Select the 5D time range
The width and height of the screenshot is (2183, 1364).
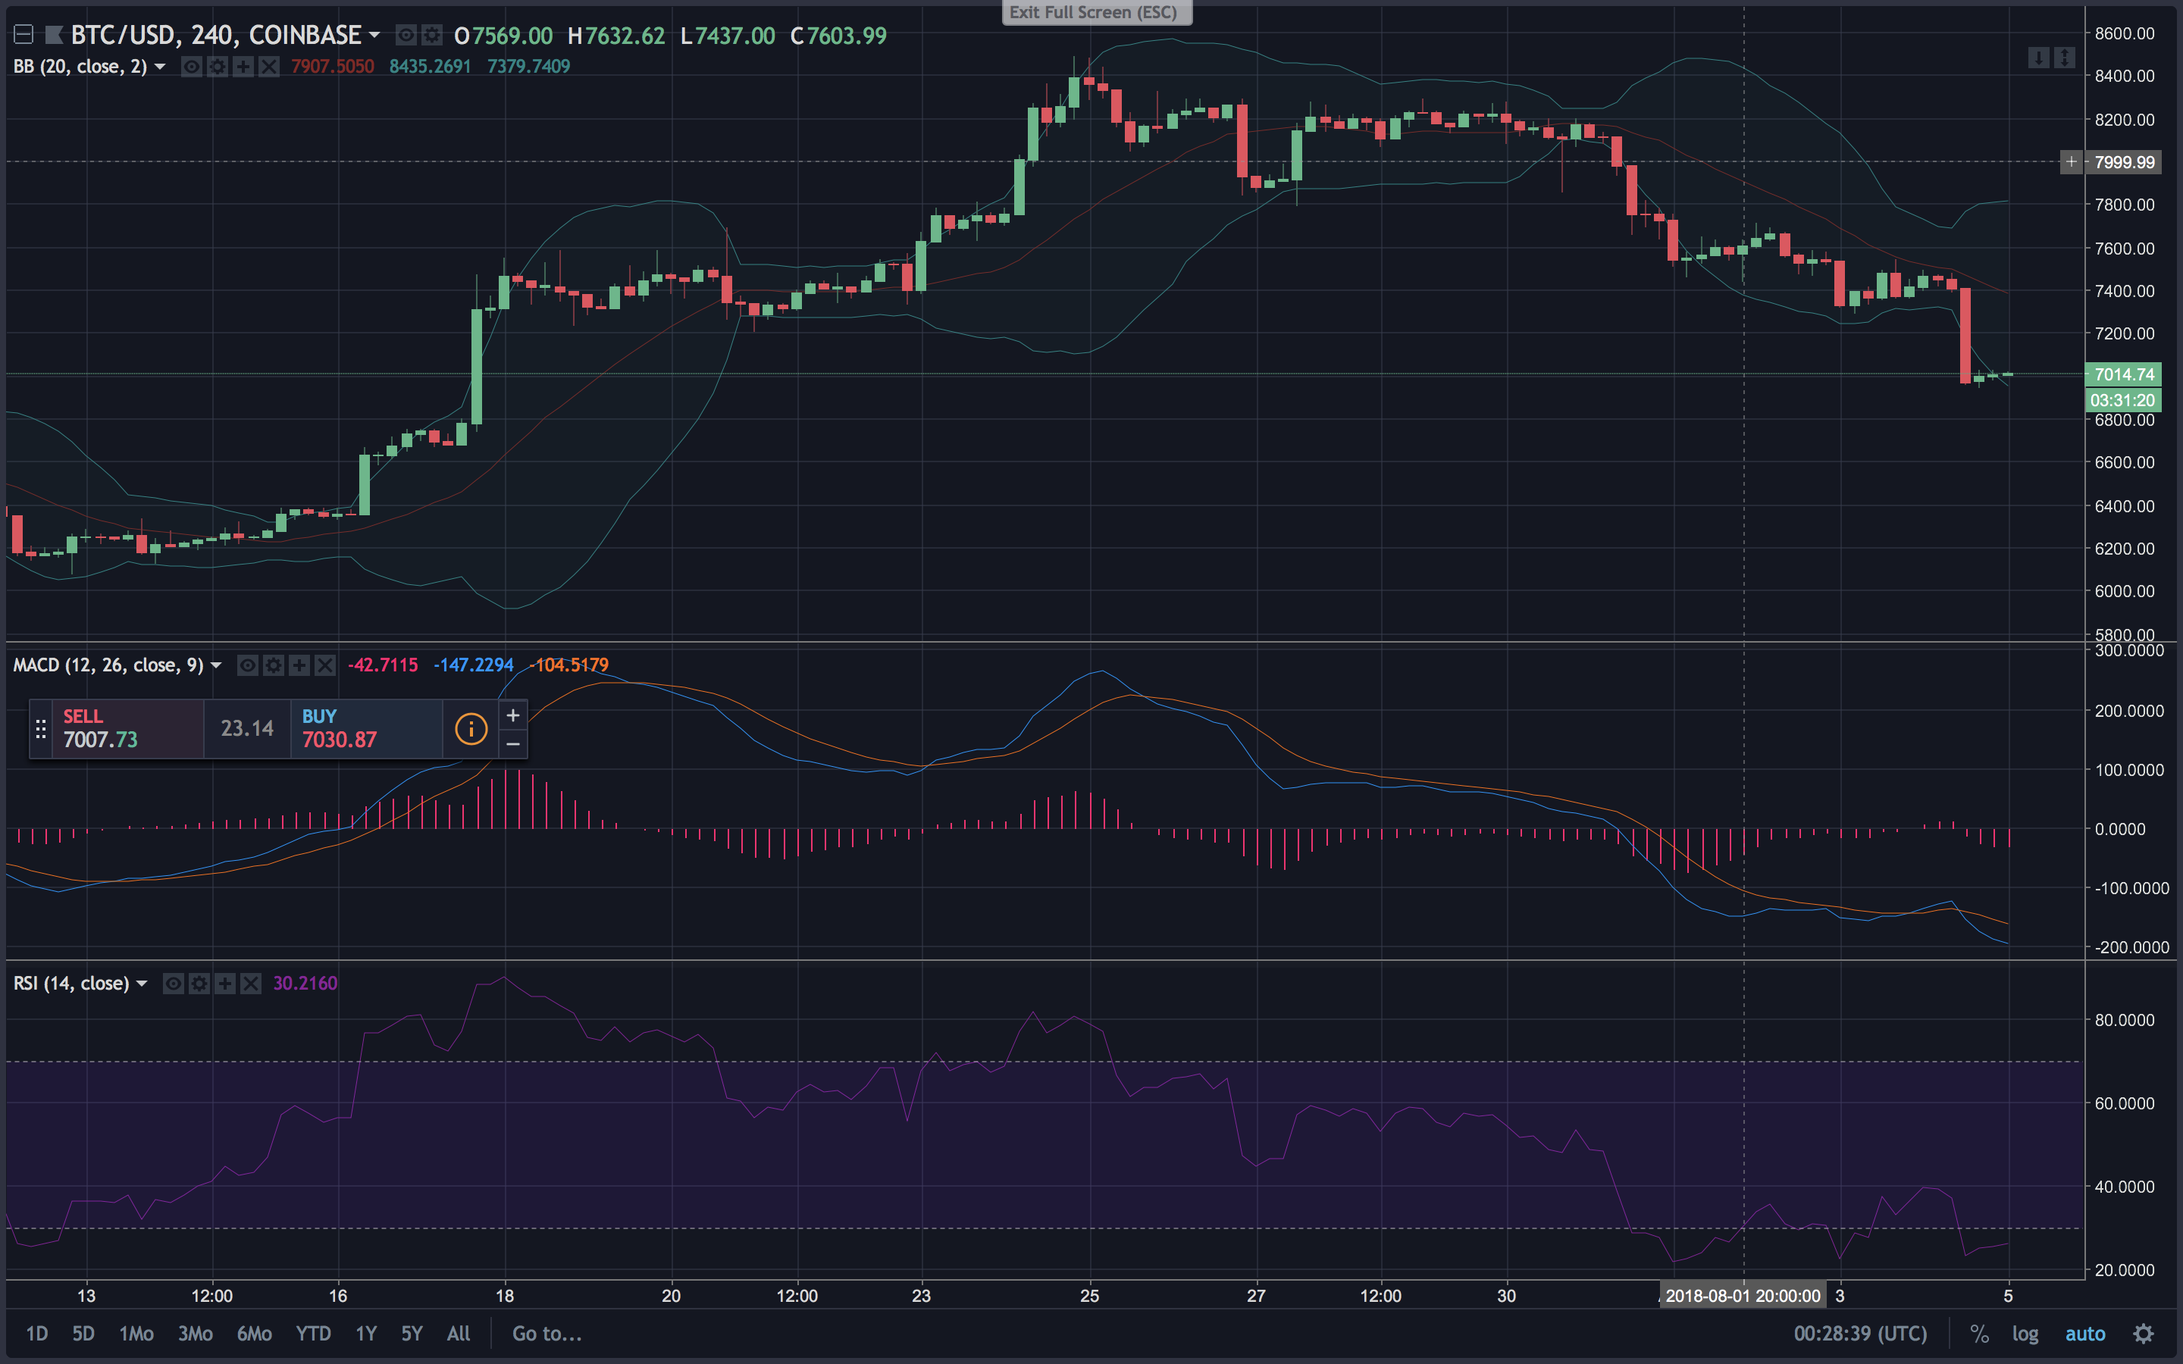click(83, 1334)
